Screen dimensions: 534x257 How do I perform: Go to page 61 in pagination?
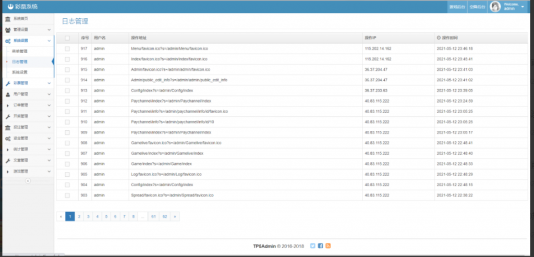(x=154, y=216)
